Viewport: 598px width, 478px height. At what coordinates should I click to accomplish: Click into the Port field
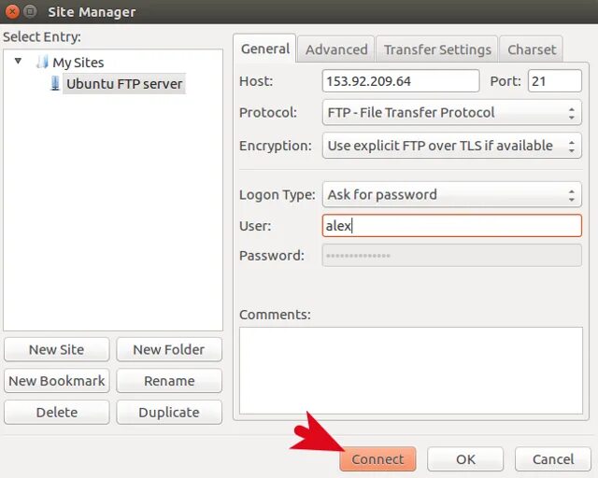(555, 81)
